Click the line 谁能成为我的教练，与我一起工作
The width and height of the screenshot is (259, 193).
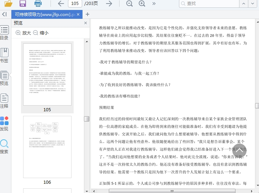coord(129,74)
